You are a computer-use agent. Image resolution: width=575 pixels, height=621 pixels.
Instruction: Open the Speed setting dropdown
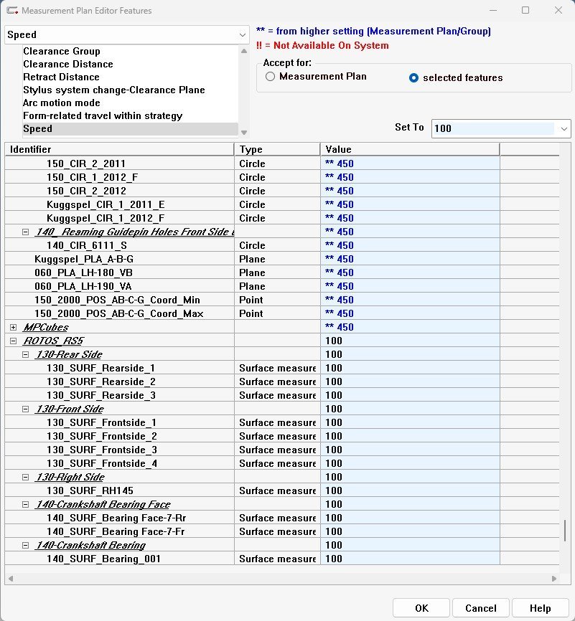click(x=242, y=34)
